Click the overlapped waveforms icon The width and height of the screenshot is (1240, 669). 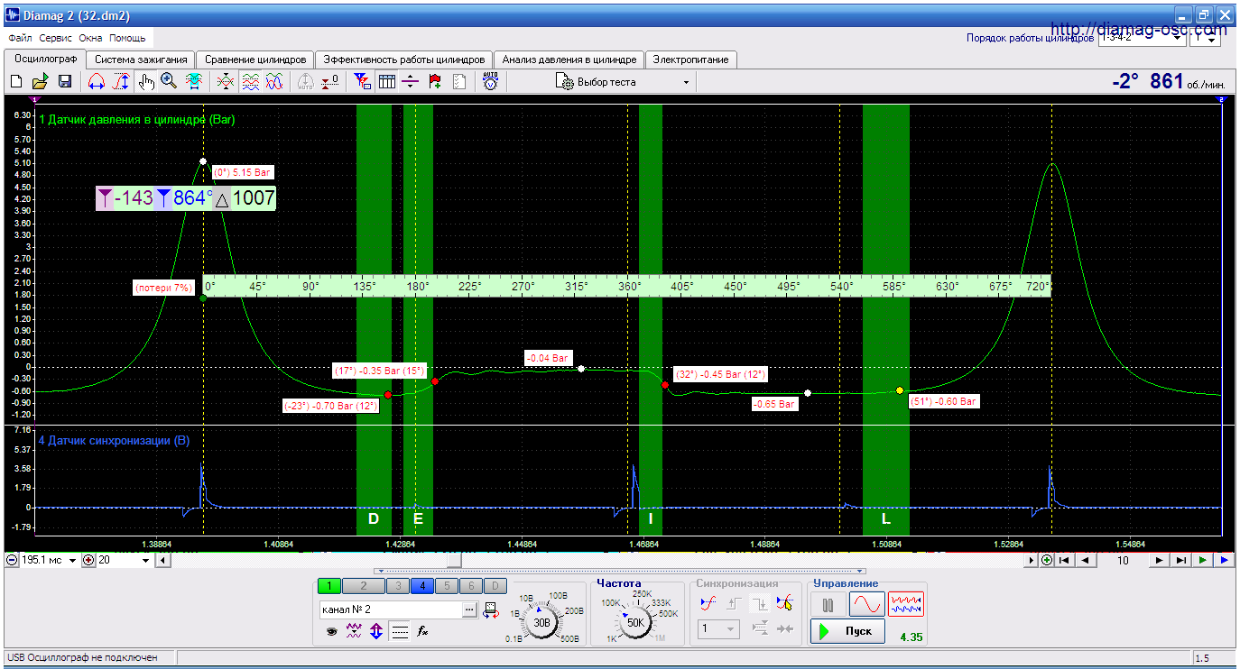275,81
